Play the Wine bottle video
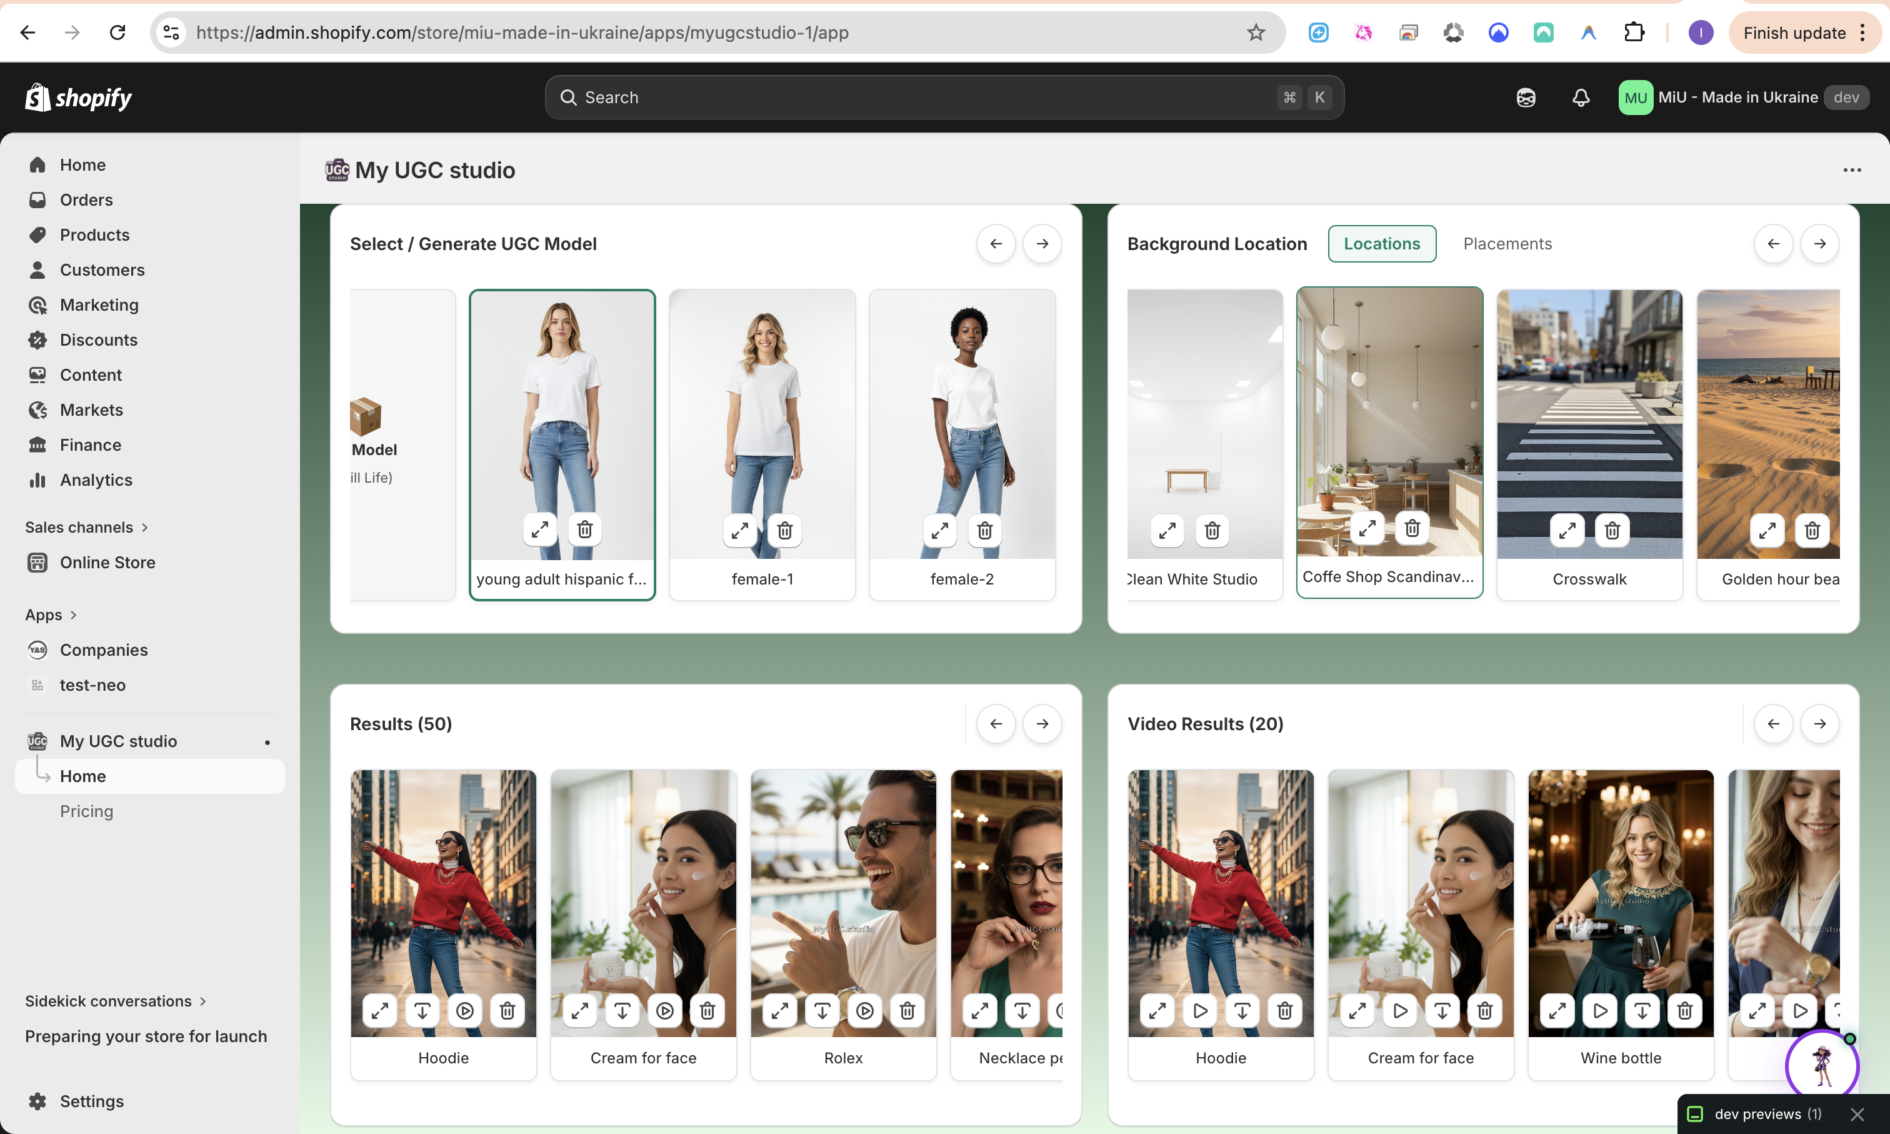This screenshot has width=1890, height=1134. tap(1600, 1011)
